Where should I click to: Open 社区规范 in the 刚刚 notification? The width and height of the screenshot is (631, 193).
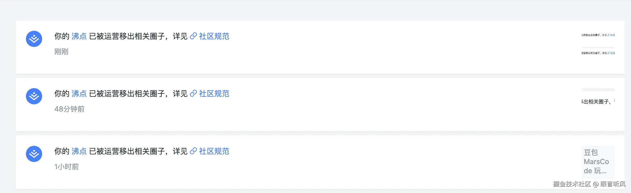tap(214, 36)
